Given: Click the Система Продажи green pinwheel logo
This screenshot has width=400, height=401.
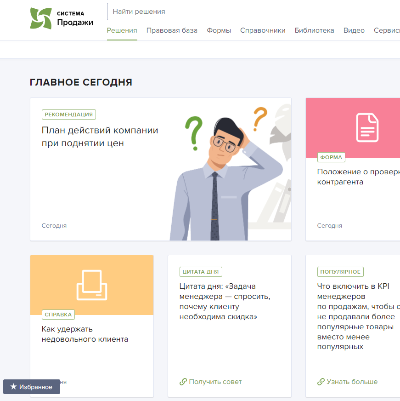Looking at the screenshot, I should [41, 18].
